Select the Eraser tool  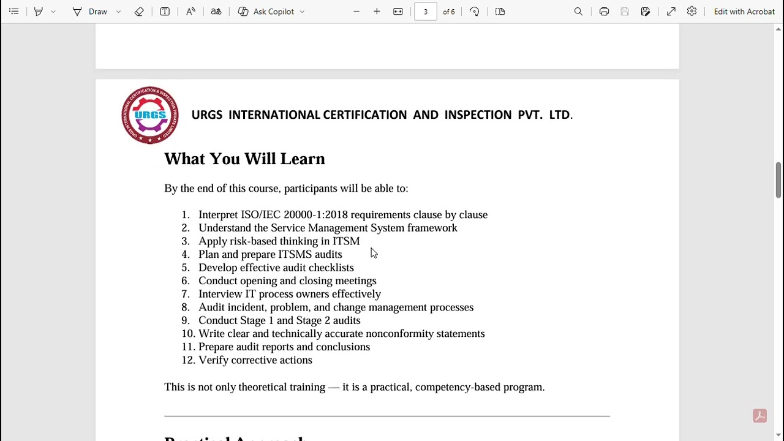click(x=139, y=12)
